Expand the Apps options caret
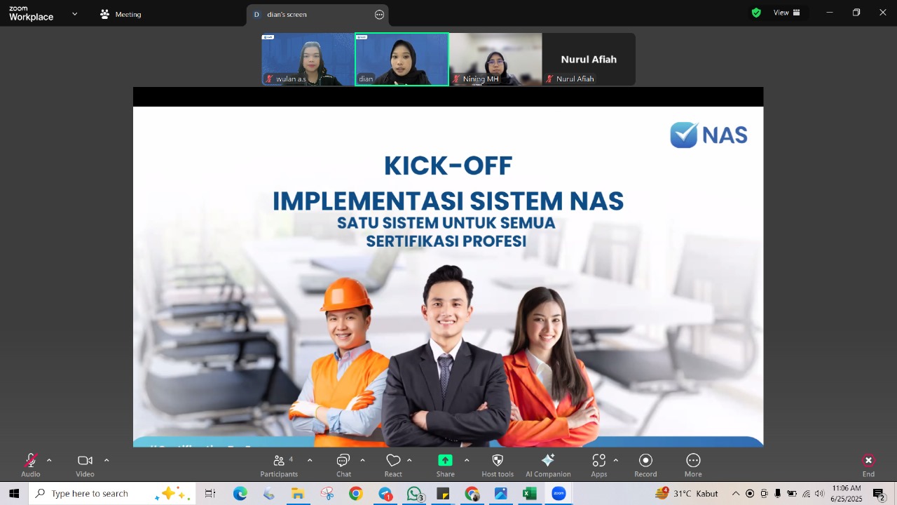This screenshot has height=505, width=897. pos(615,461)
